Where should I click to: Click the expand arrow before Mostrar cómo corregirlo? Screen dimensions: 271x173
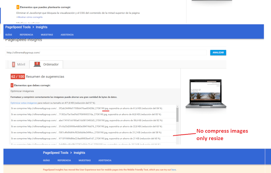click(x=17, y=17)
